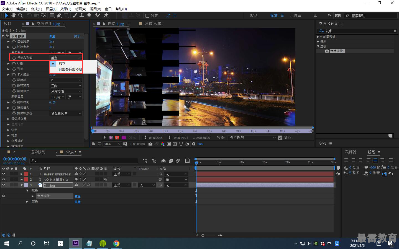
Task: Select the Pan Behind anchor point tool
Action: (x=43, y=15)
